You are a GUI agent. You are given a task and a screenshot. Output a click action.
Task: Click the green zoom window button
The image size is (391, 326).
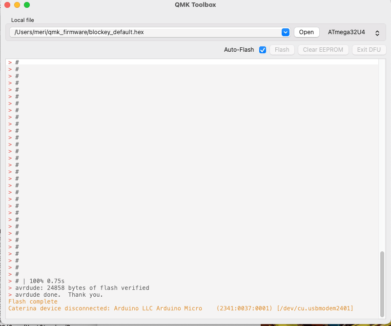pos(27,5)
